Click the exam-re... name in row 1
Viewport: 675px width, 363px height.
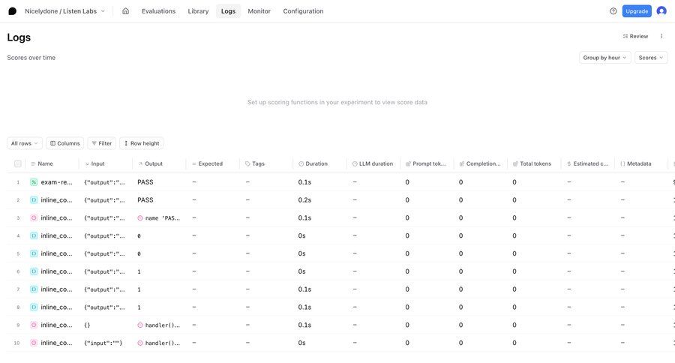coord(57,182)
